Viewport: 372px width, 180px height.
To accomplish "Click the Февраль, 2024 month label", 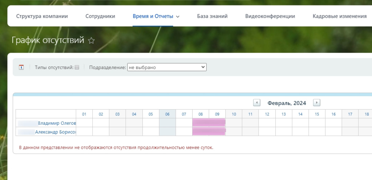I will coord(287,103).
